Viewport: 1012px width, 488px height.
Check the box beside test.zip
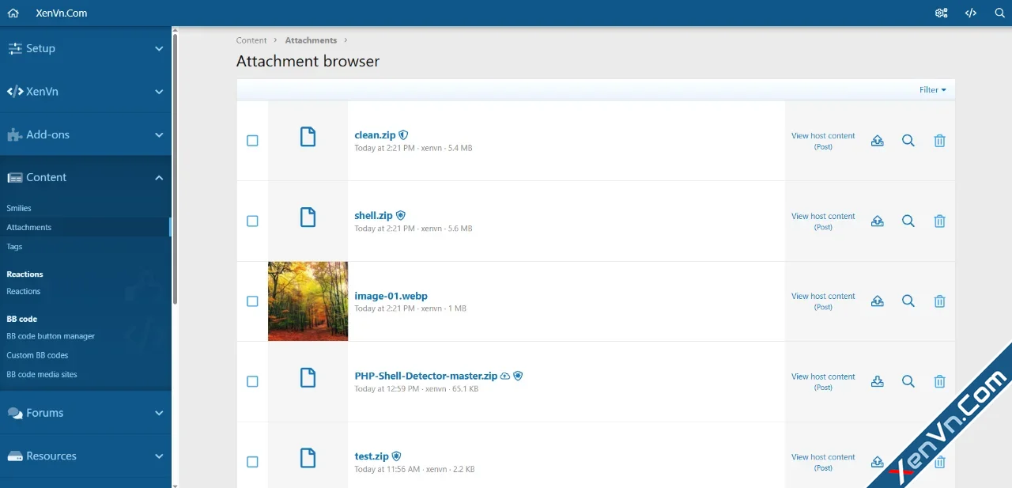252,462
